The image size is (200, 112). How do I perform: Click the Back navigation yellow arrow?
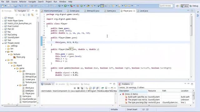click(129, 6)
